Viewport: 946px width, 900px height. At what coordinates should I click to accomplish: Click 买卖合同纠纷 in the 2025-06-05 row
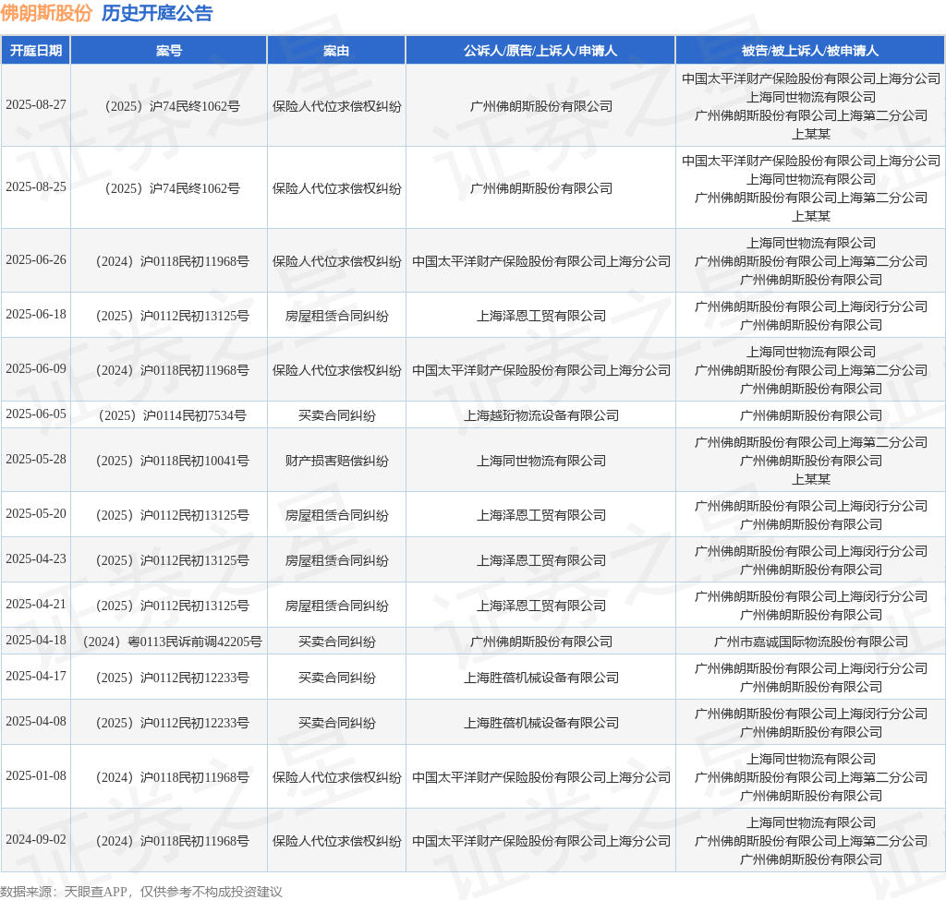(x=336, y=415)
